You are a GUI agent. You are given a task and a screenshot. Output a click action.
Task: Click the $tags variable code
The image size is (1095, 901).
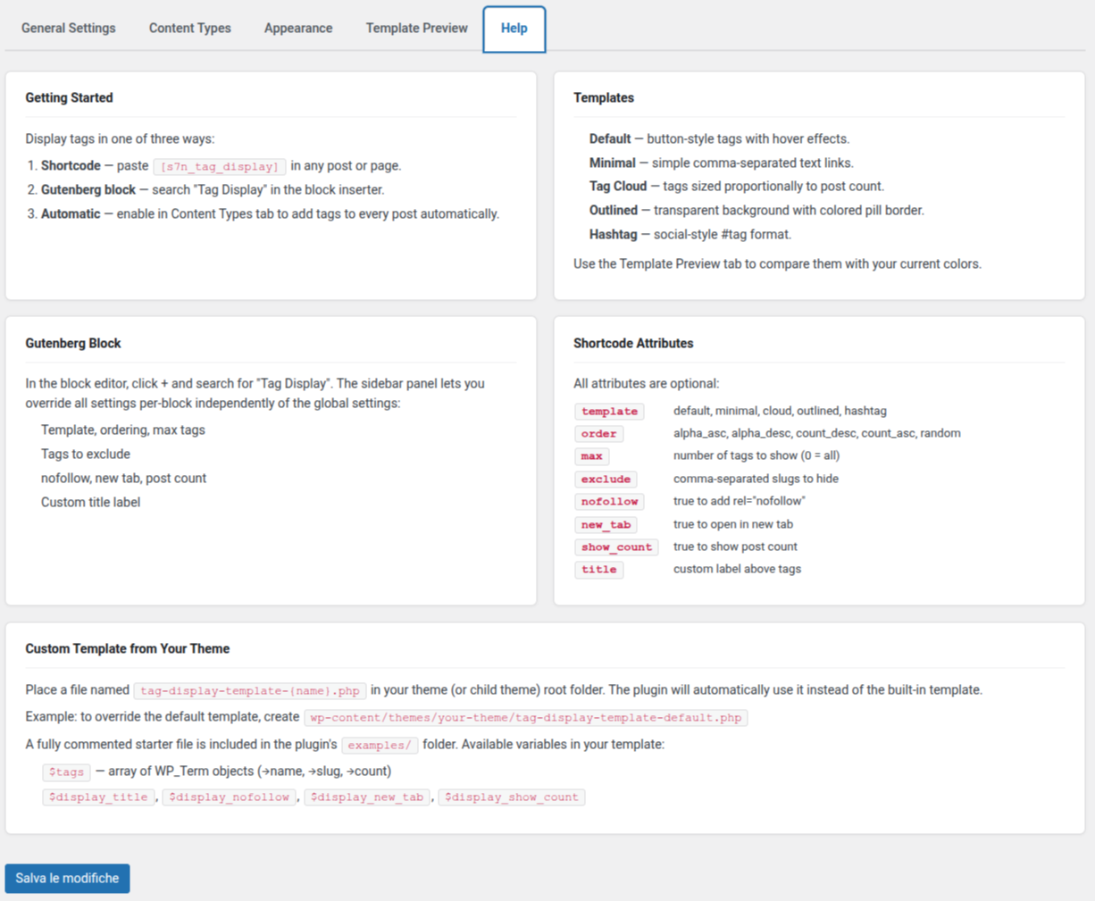[66, 772]
